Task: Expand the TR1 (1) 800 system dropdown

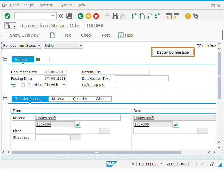Action: pyautogui.click(x=161, y=164)
